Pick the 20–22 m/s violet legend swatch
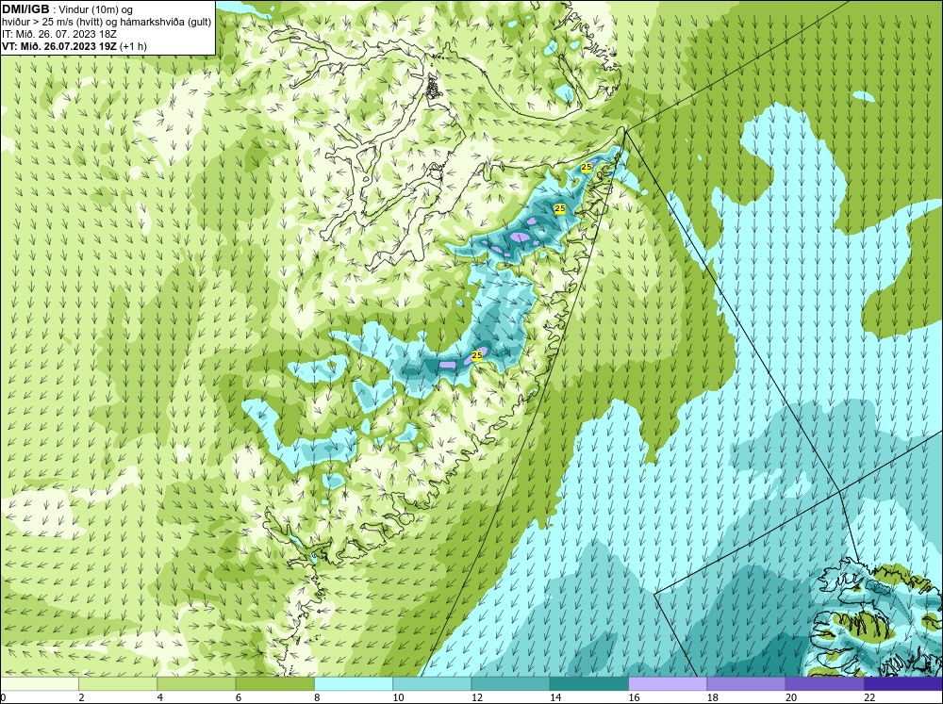This screenshot has width=943, height=704. (x=824, y=684)
